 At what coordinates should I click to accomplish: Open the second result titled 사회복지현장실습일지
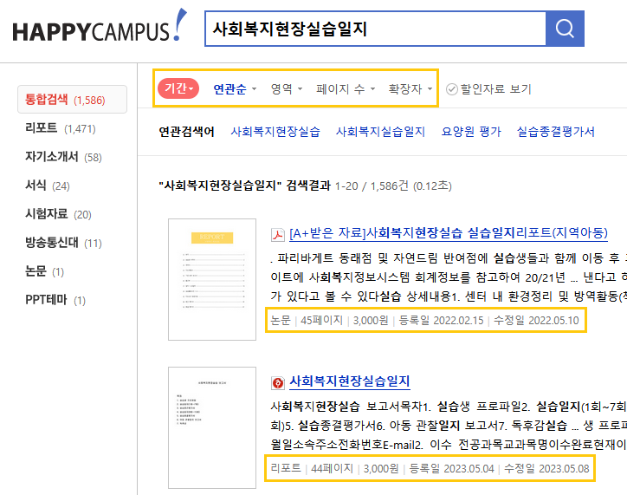point(349,381)
